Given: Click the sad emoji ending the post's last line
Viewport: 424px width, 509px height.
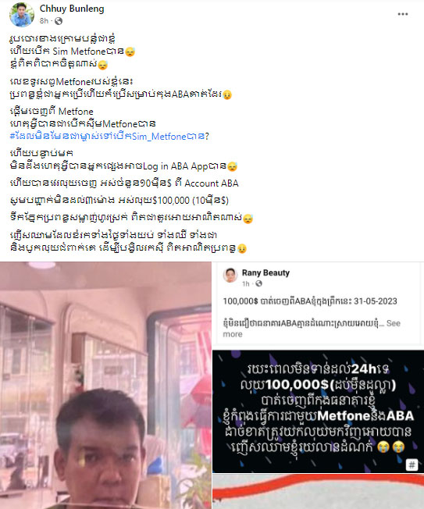Looking at the screenshot, I should (x=242, y=249).
